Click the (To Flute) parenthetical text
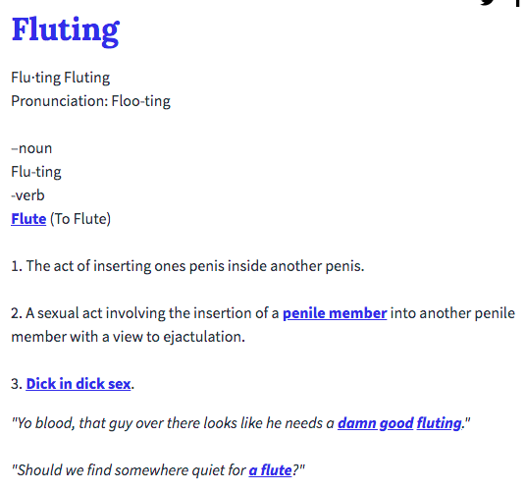The height and width of the screenshot is (491, 525). pyautogui.click(x=80, y=219)
